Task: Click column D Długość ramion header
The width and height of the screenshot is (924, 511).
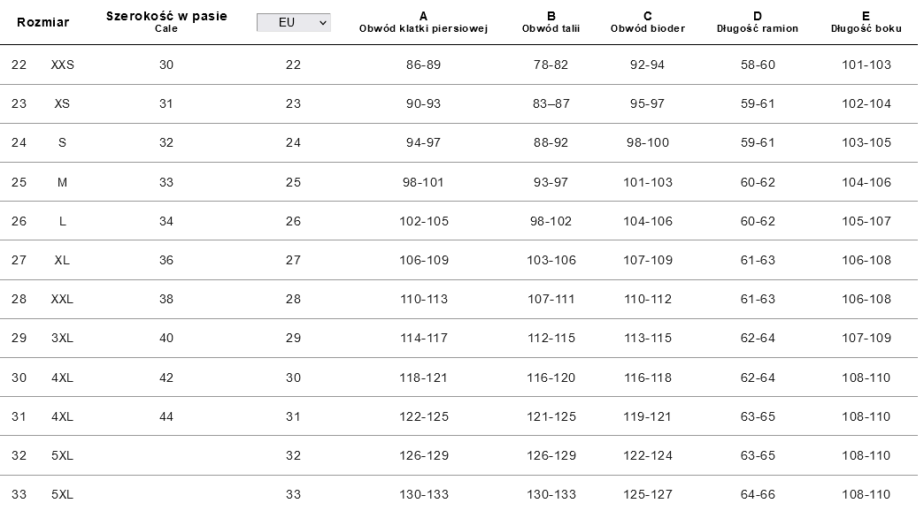Action: tap(758, 22)
